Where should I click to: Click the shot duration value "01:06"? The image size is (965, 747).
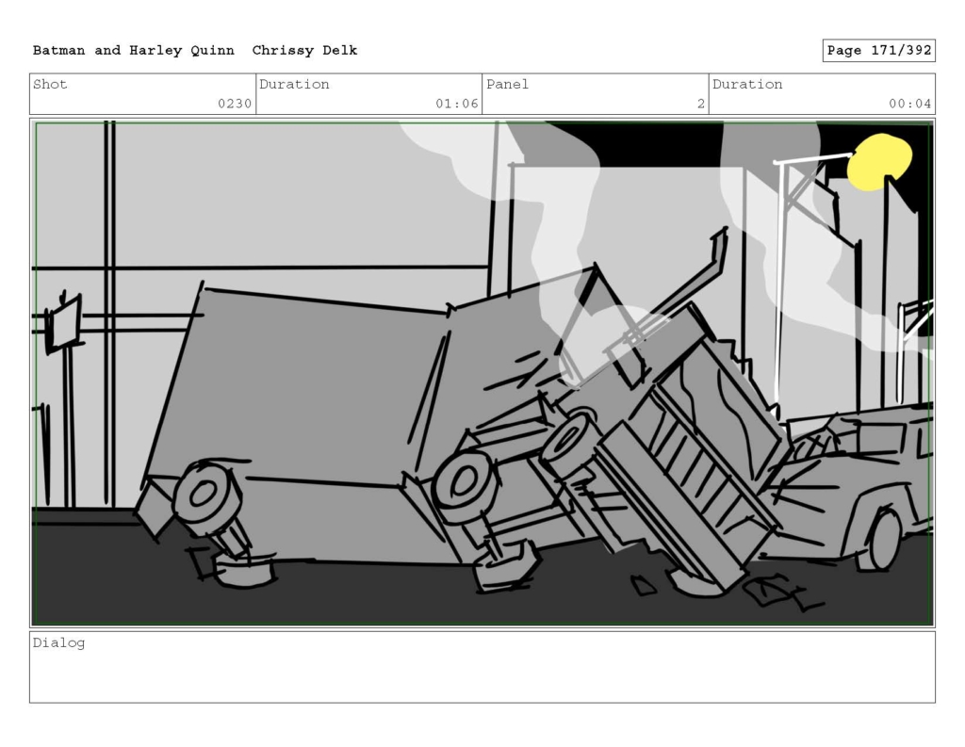click(x=457, y=104)
